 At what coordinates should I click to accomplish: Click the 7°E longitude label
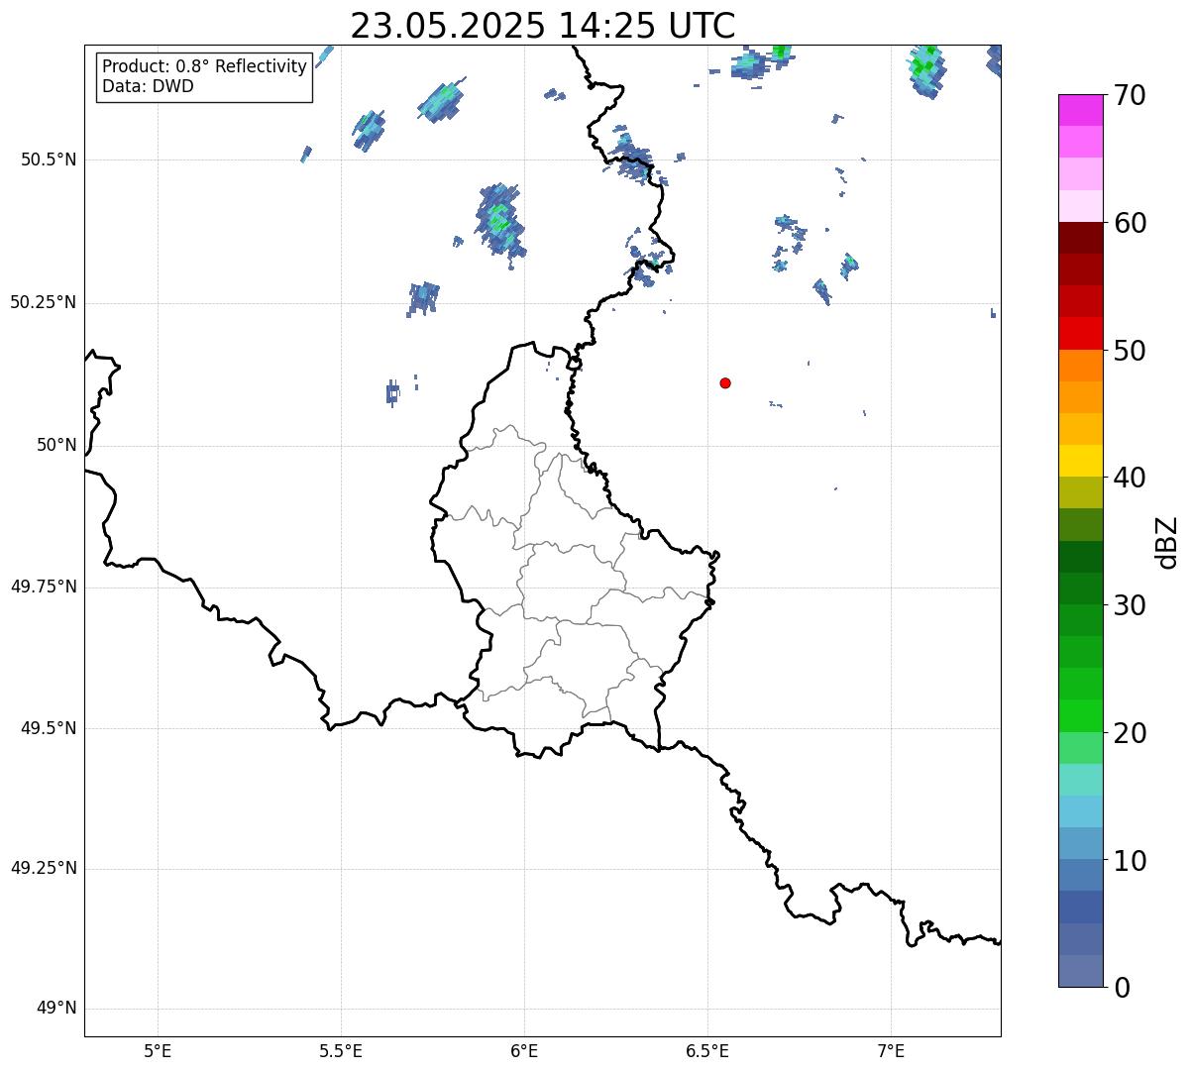click(x=891, y=1051)
